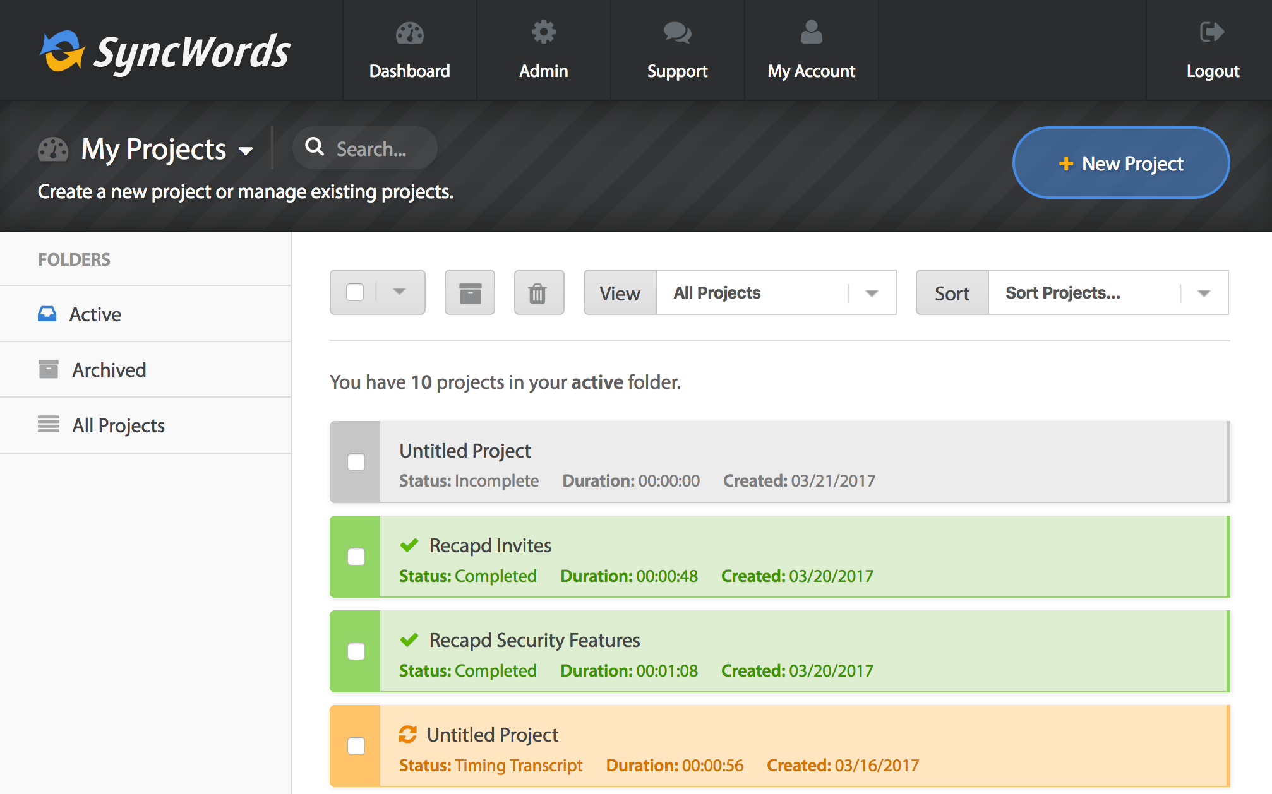Viewport: 1272px width, 794px height.
Task: Select the Archived folder
Action: (x=145, y=369)
